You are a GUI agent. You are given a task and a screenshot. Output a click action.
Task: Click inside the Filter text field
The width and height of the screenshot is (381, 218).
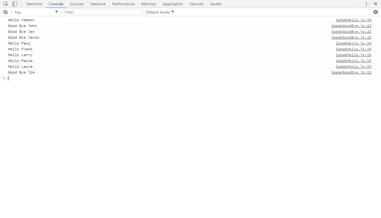tap(102, 12)
